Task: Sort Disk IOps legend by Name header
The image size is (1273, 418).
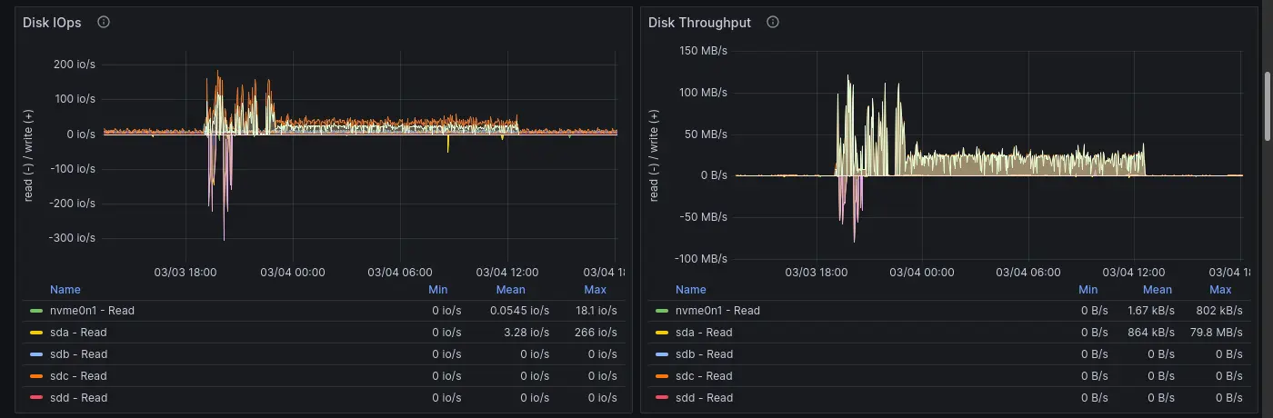Action: pos(65,290)
